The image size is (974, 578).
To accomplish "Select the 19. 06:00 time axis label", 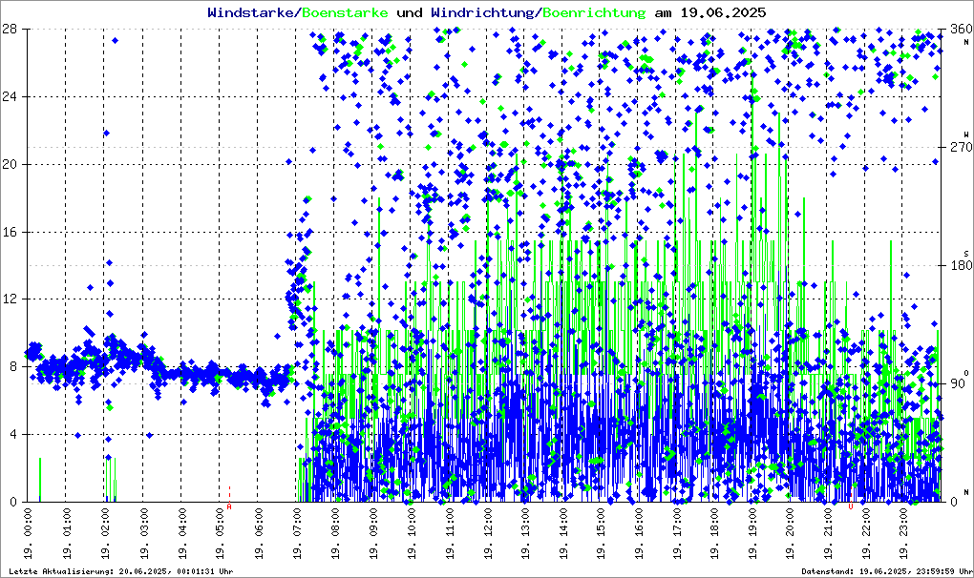I will [x=258, y=533].
